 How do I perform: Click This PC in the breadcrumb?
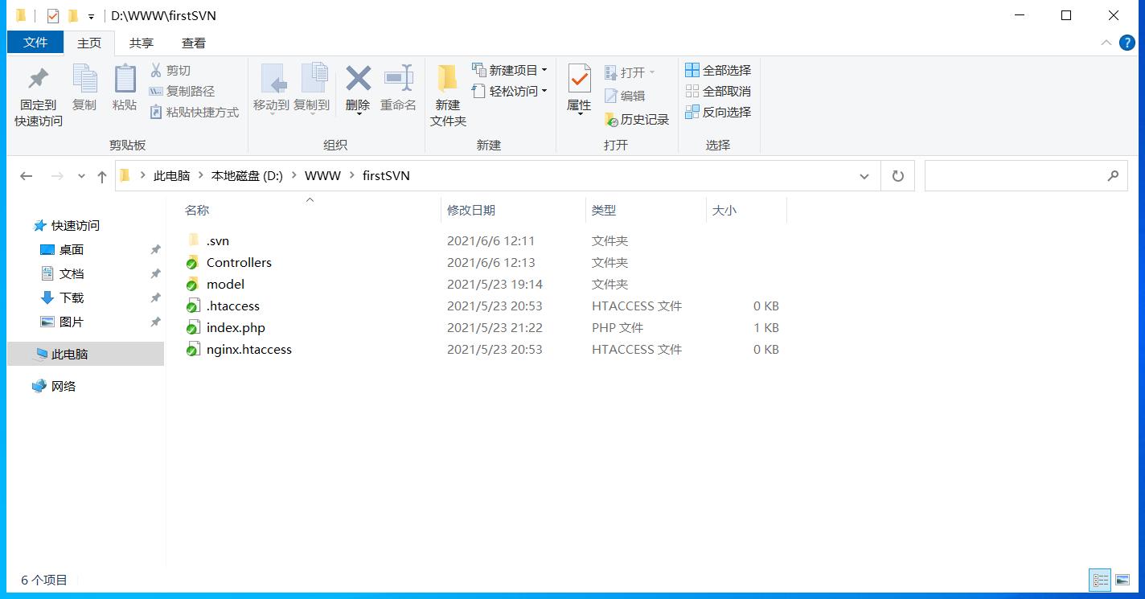[171, 176]
